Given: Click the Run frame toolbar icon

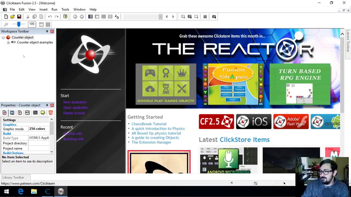Looking at the screenshot, I should 196,17.
